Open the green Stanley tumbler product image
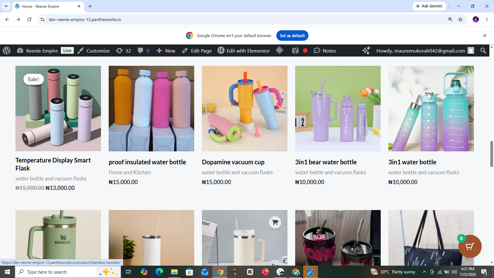The image size is (494, 278). [58, 238]
